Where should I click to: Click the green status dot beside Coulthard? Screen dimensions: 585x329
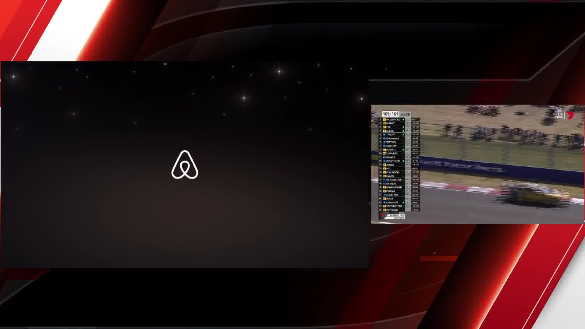pyautogui.click(x=403, y=161)
